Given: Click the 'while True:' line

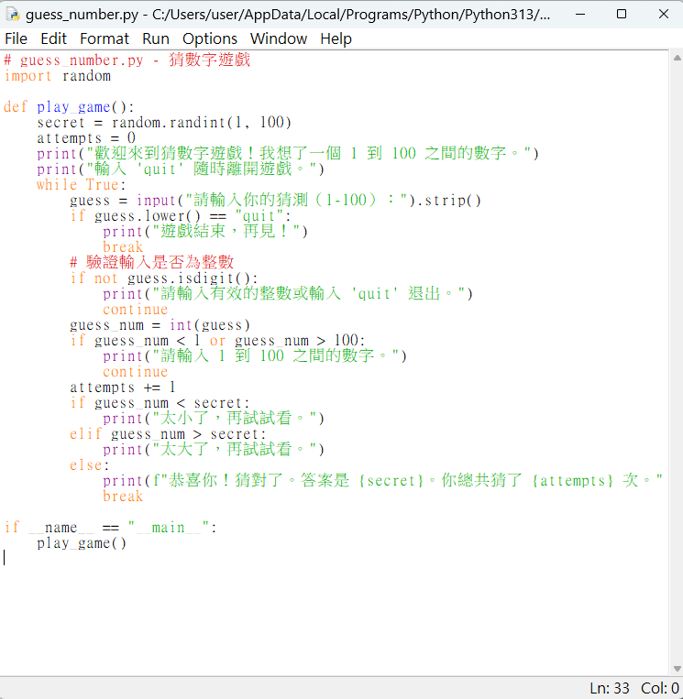Looking at the screenshot, I should pyautogui.click(x=82, y=185).
